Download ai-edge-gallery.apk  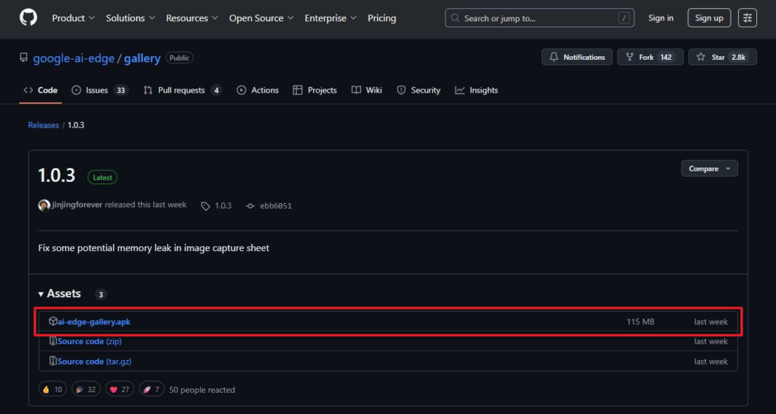(94, 321)
